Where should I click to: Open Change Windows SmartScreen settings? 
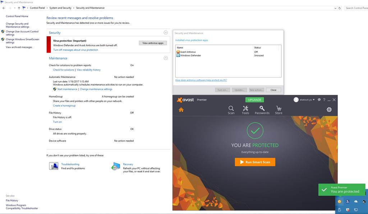coord(23,41)
